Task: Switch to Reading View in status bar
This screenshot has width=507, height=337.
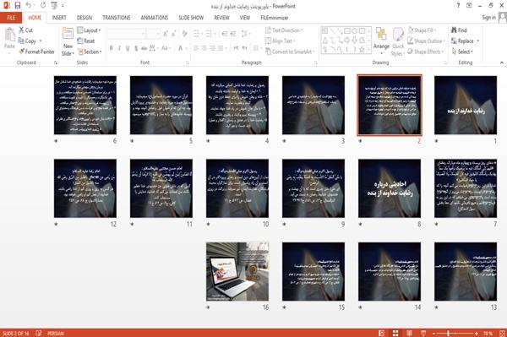Action: point(409,333)
